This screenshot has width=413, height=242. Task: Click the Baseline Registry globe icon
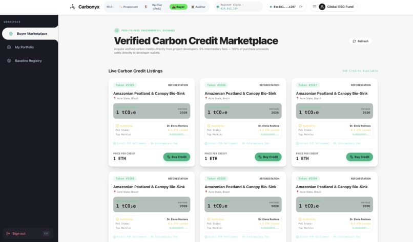pos(9,61)
